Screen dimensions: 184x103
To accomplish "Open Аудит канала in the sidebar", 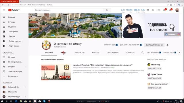I will point(14,46).
